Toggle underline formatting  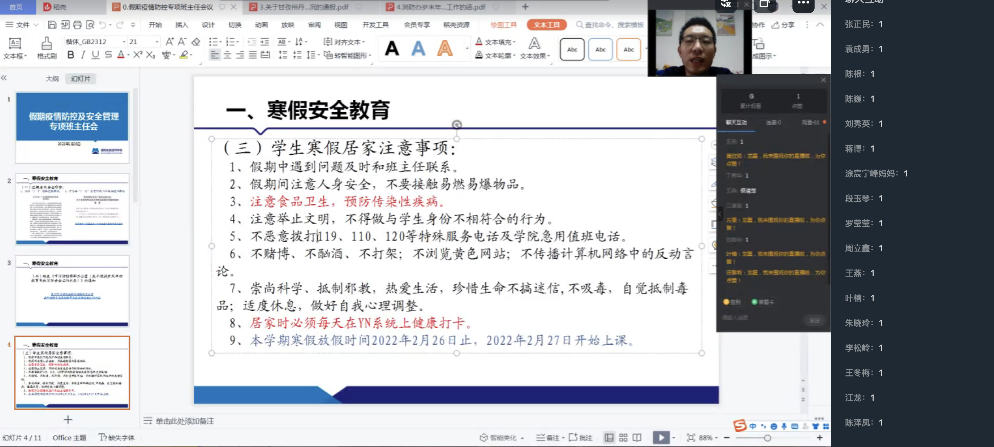click(95, 54)
